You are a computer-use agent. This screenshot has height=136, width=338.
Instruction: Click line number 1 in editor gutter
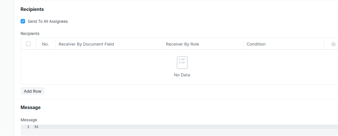[x=28, y=127]
